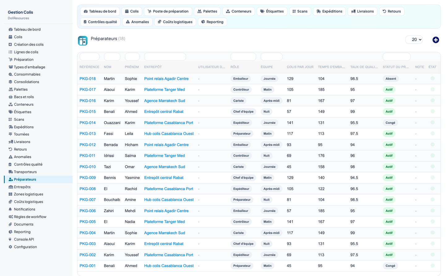Image resolution: width=447 pixels, height=276 pixels.
Task: Click the Chef d'équipe role badge for PKG-009
Action: pos(243,178)
